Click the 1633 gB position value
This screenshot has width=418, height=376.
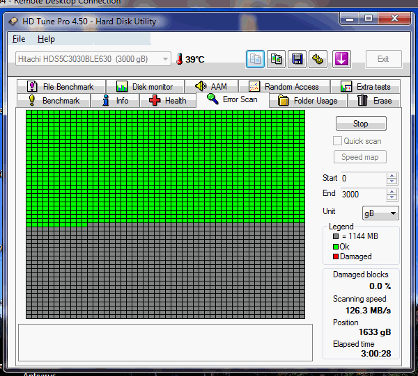point(375,332)
